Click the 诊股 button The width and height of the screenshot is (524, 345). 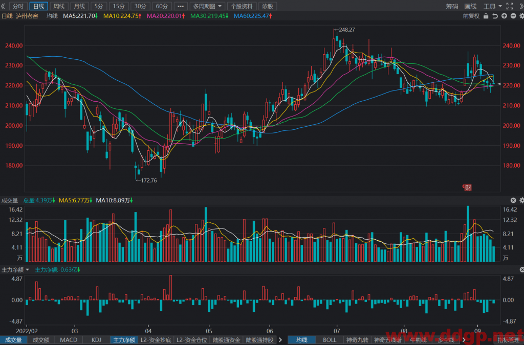267,6
